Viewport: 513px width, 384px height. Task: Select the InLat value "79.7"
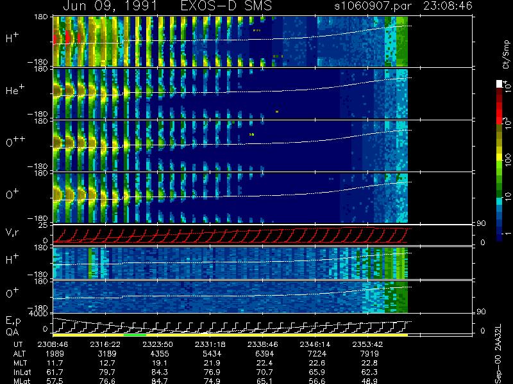(x=107, y=372)
